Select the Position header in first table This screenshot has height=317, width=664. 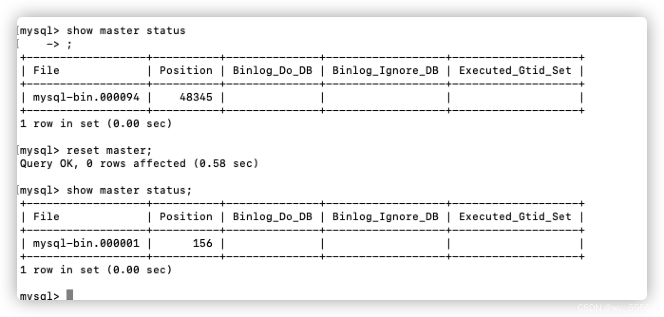[186, 71]
